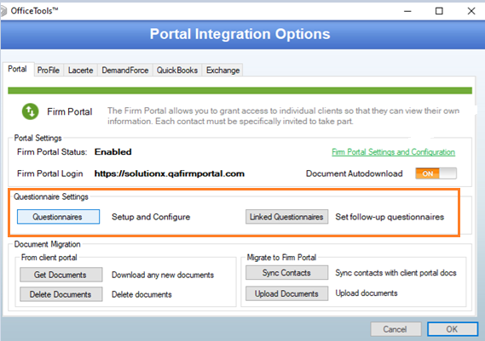Click the Firm Portal Status label
The width and height of the screenshot is (485, 341).
[x=52, y=152]
